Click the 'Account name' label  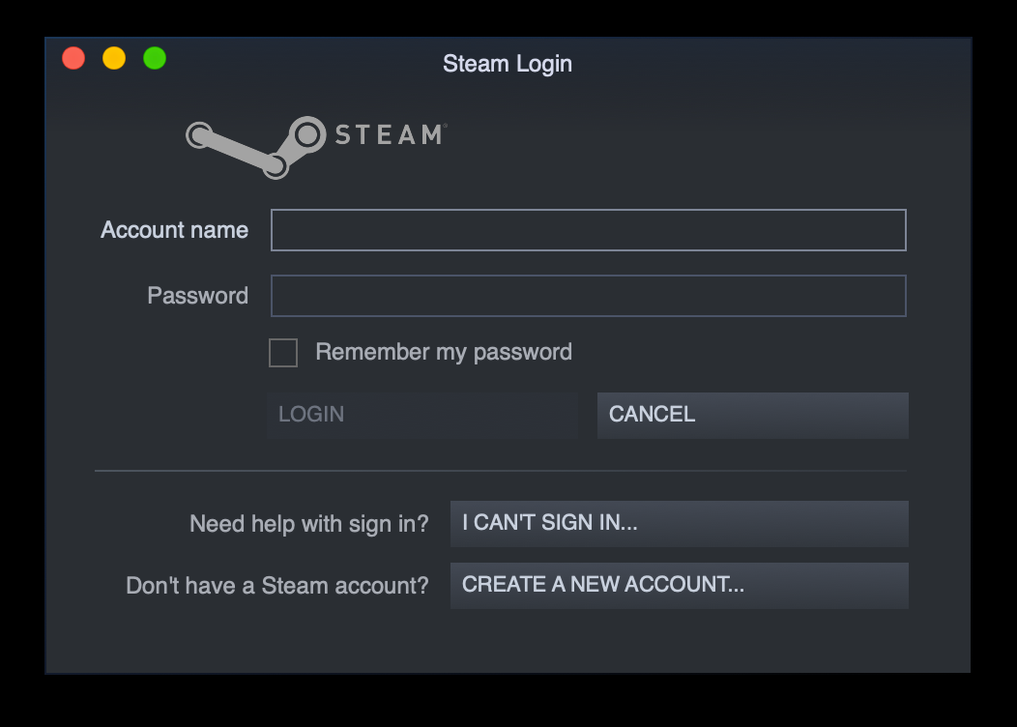tap(174, 230)
